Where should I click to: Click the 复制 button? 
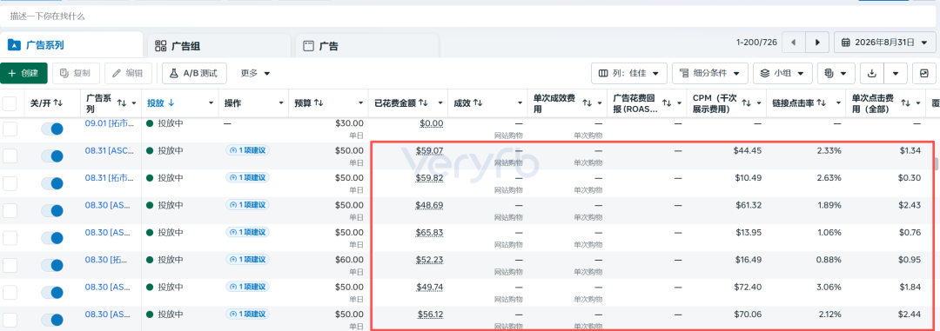point(76,73)
